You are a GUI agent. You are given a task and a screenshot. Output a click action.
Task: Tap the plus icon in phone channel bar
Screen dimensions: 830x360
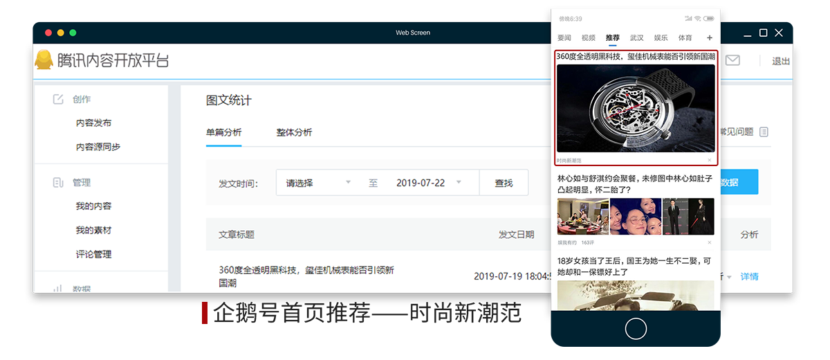[x=709, y=38]
